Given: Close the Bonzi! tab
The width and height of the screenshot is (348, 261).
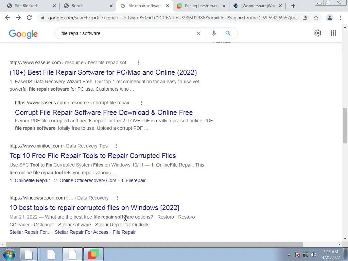Looking at the screenshot, I should 111,6.
